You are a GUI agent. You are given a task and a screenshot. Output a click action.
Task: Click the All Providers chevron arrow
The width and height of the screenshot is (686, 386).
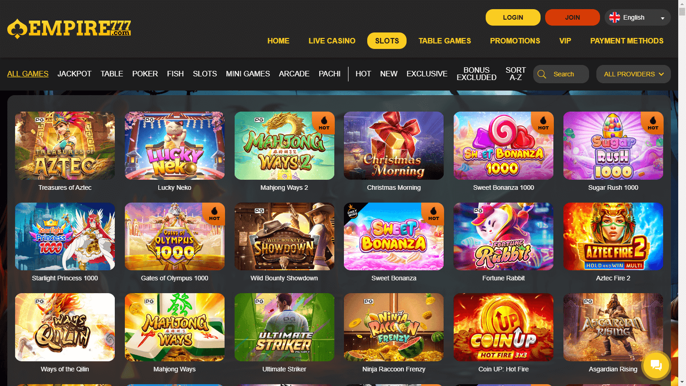click(x=661, y=74)
